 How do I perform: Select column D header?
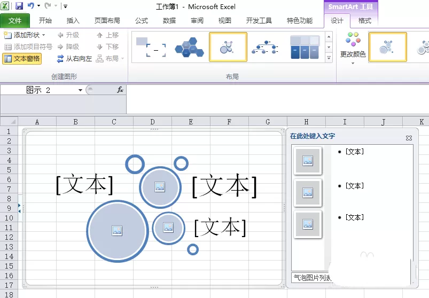[x=152, y=121]
